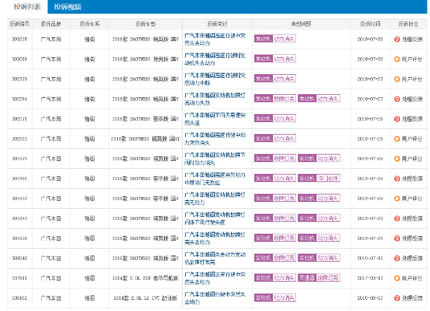Click 处理反馈 icon for complaint 392071

[397, 119]
